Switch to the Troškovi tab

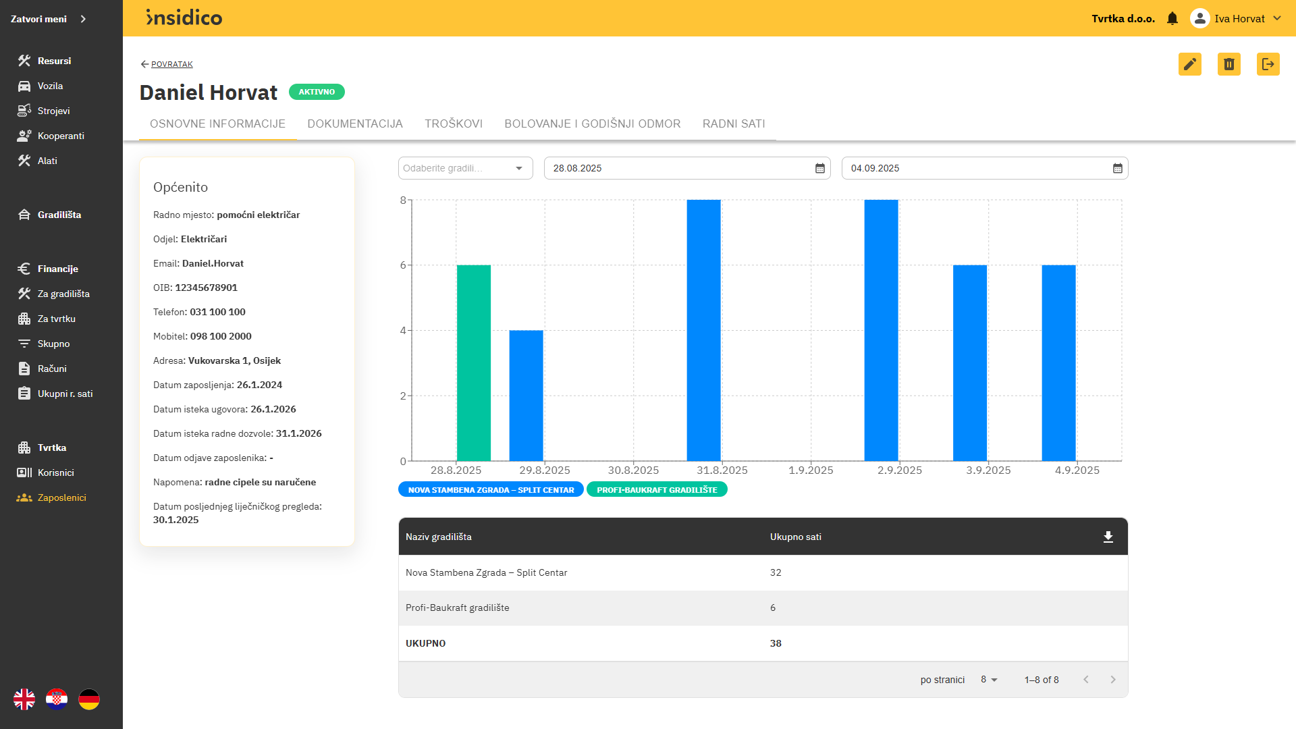pos(454,124)
